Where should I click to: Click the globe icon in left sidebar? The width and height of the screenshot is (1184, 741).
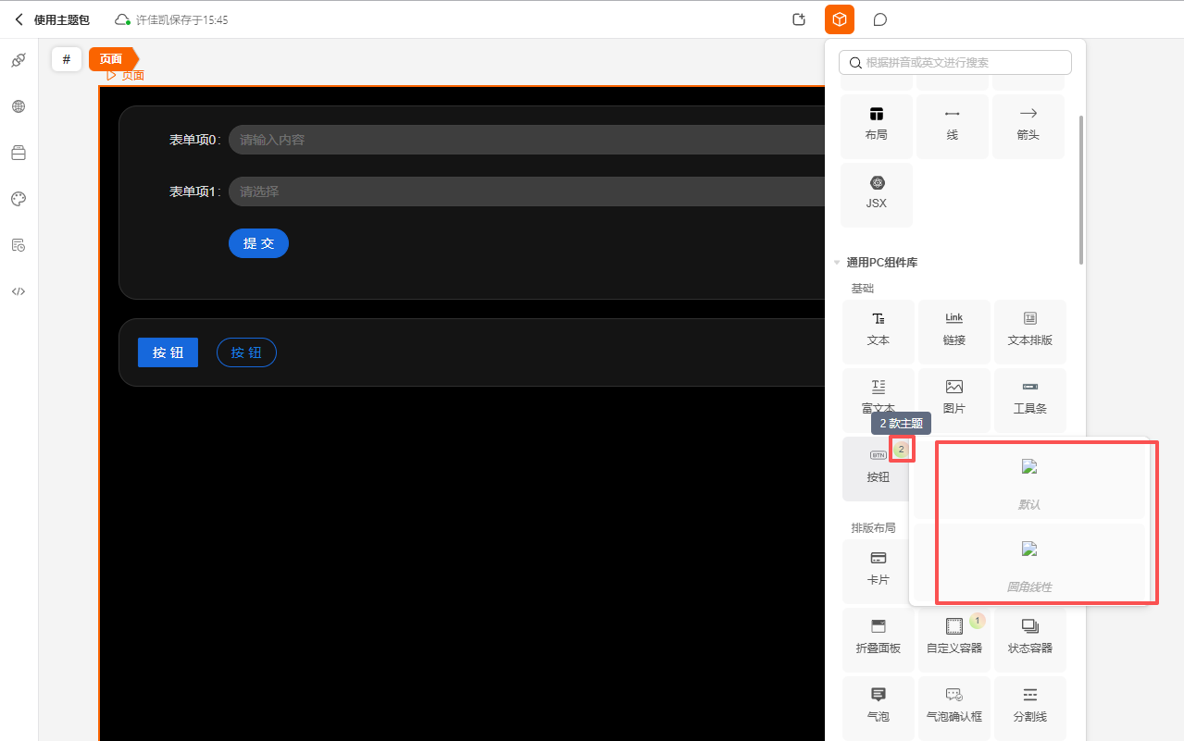[19, 106]
